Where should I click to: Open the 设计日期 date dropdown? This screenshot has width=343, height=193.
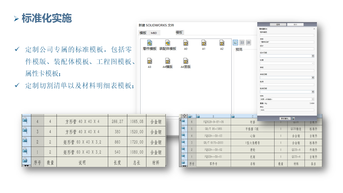point(313,56)
